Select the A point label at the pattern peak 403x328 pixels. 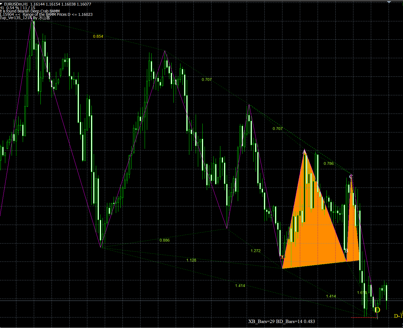coord(304,152)
